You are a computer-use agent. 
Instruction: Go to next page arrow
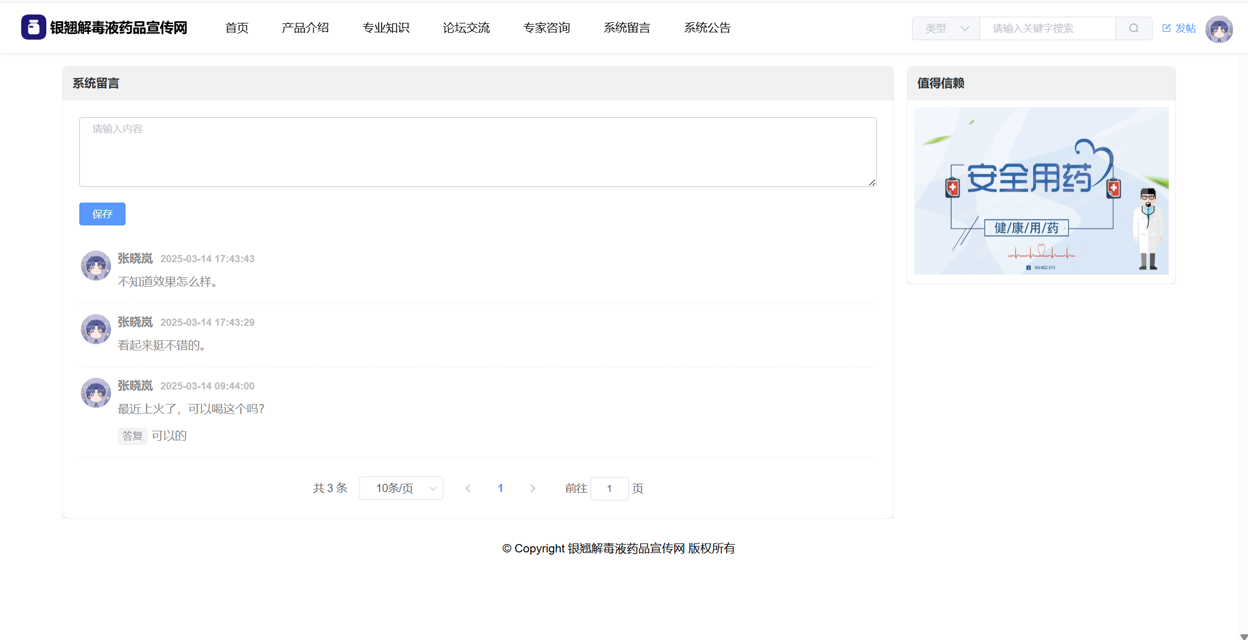tap(532, 488)
